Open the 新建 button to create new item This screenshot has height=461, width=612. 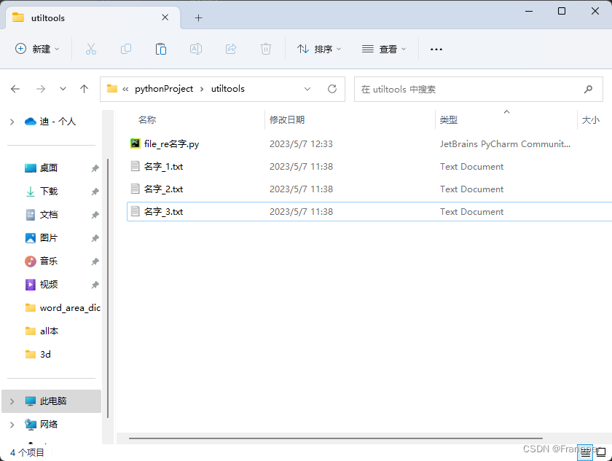[34, 49]
